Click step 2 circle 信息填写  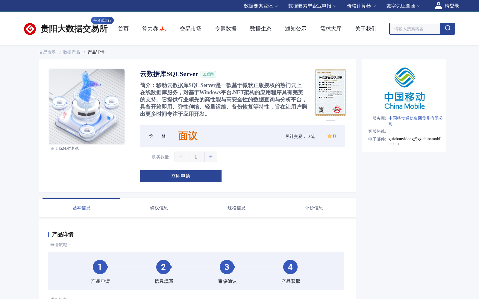pyautogui.click(x=163, y=267)
